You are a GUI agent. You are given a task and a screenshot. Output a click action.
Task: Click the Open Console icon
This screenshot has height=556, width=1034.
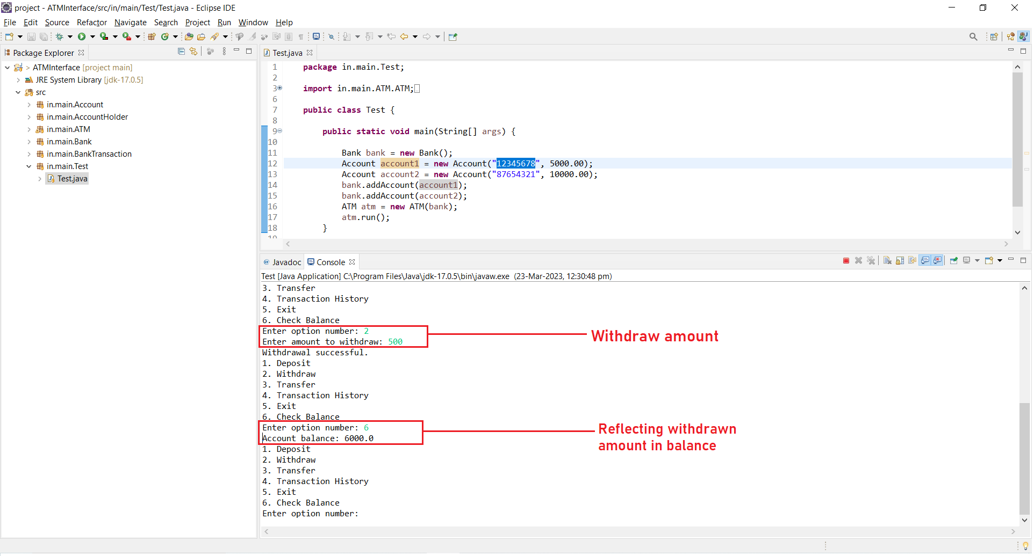click(989, 261)
